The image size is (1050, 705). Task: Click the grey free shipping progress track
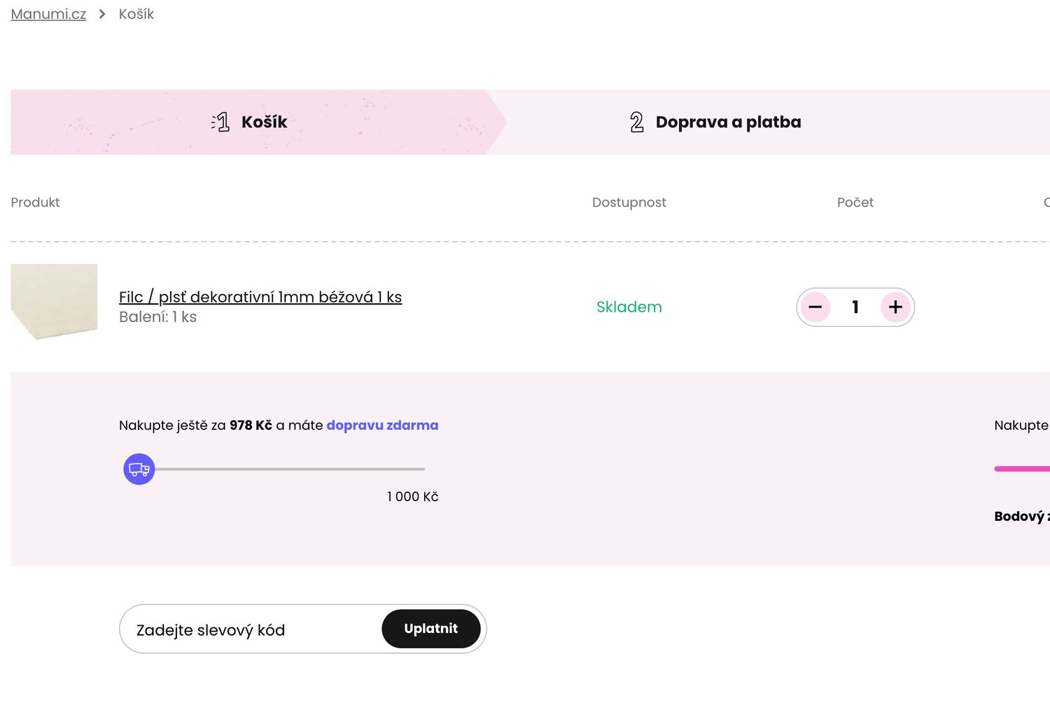294,469
